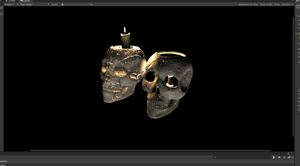This screenshot has height=166, width=300.
Task: Toggle the Project panel lock icon
Action: [x=288, y=153]
